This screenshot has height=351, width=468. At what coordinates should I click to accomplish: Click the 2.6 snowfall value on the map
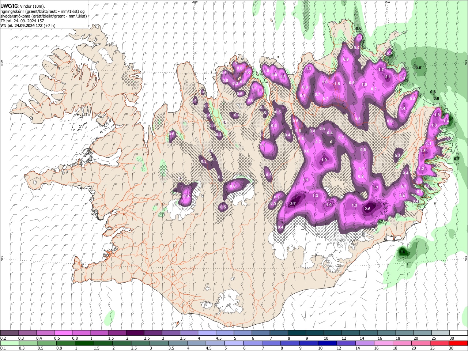pyautogui.click(x=368, y=209)
